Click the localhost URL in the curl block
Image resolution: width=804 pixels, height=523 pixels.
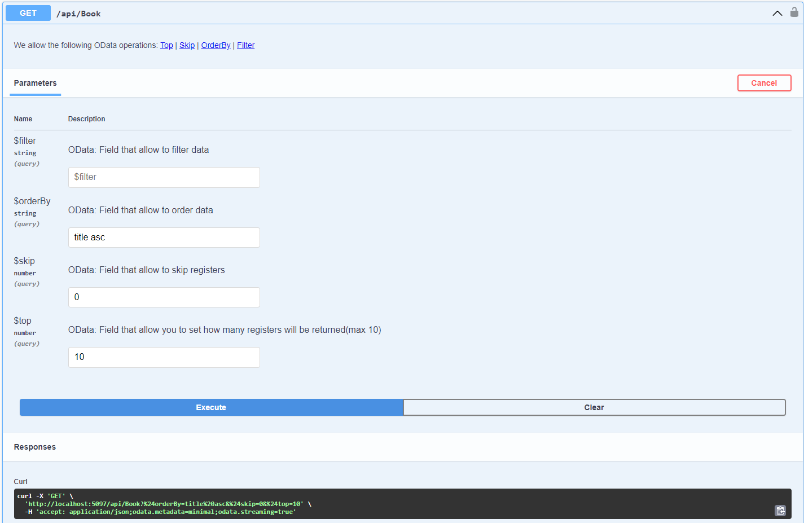164,504
